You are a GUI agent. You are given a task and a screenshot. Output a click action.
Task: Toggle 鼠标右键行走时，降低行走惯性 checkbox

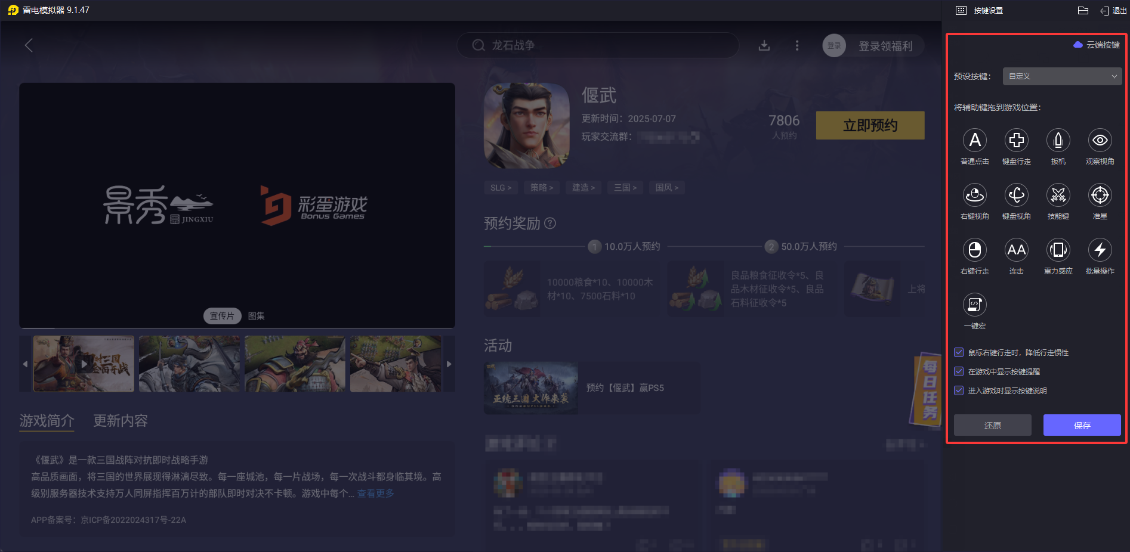(959, 352)
